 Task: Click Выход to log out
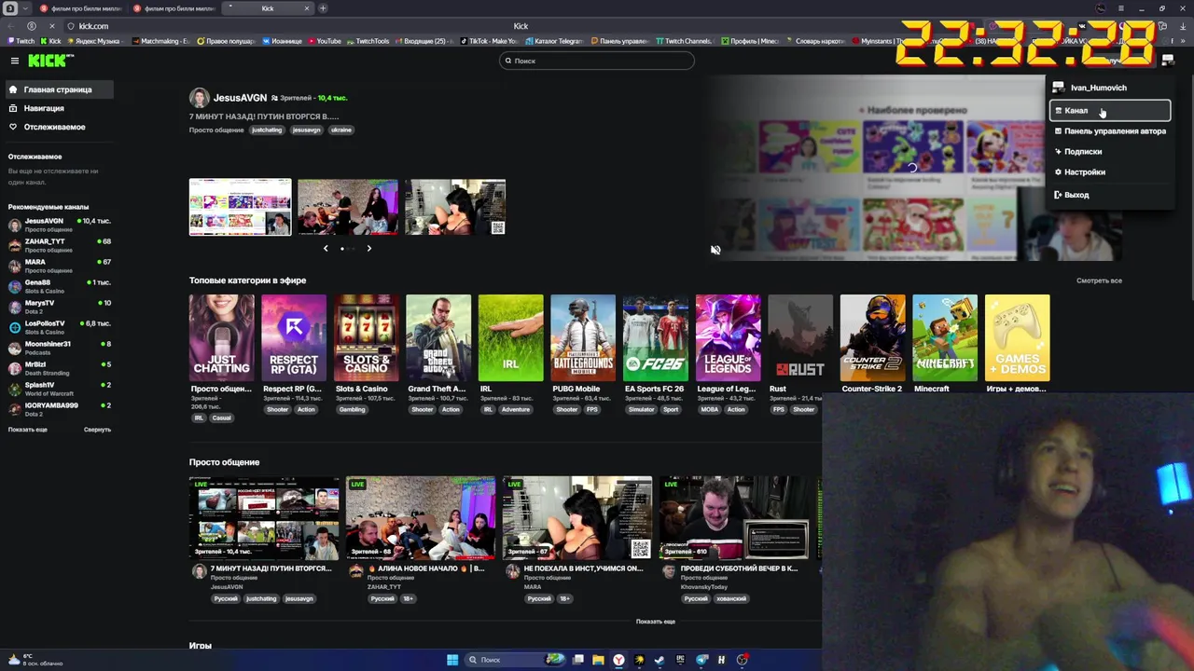tap(1110, 195)
